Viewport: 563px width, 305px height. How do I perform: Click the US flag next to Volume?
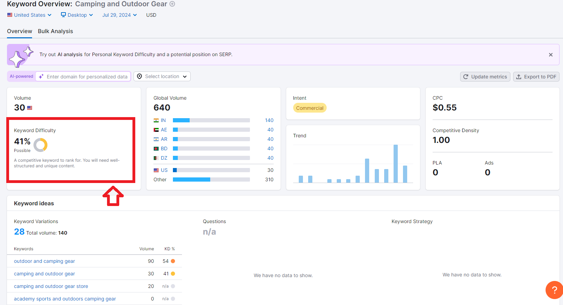(x=30, y=108)
